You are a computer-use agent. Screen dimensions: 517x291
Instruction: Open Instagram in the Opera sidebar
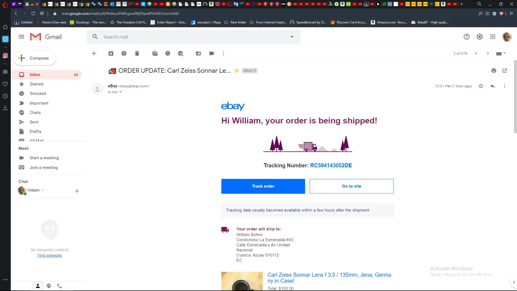coord(5,55)
